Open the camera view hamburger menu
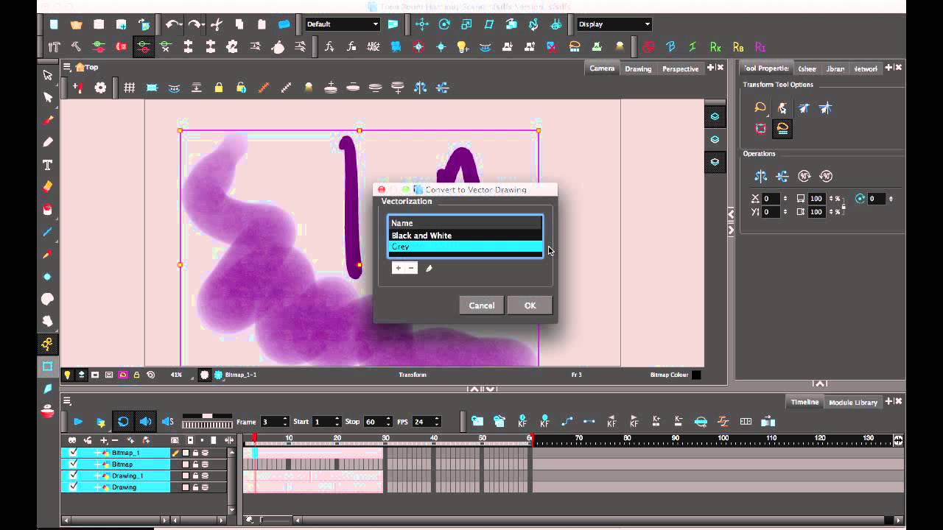The height and width of the screenshot is (530, 943). [x=67, y=67]
